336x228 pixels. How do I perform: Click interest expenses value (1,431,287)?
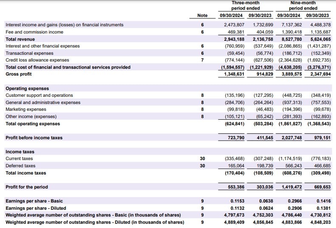[319, 46]
